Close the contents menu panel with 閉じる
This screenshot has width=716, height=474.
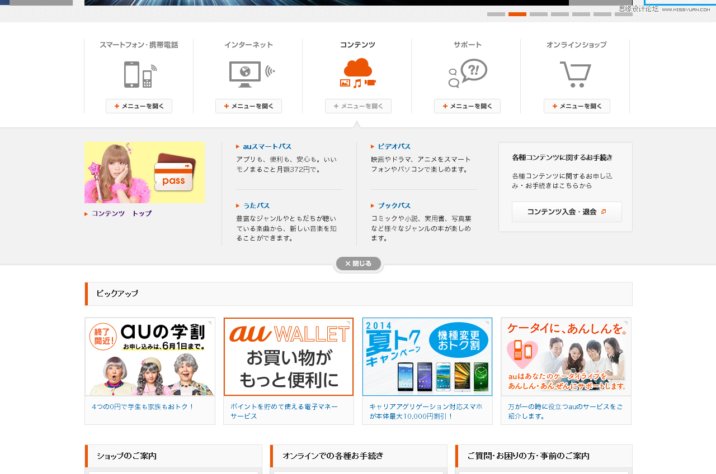(359, 264)
